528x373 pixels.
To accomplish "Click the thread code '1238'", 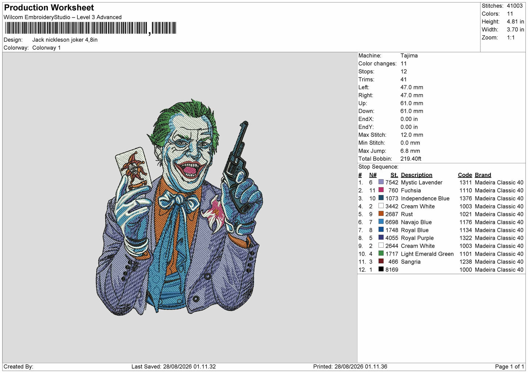I will (x=466, y=262).
